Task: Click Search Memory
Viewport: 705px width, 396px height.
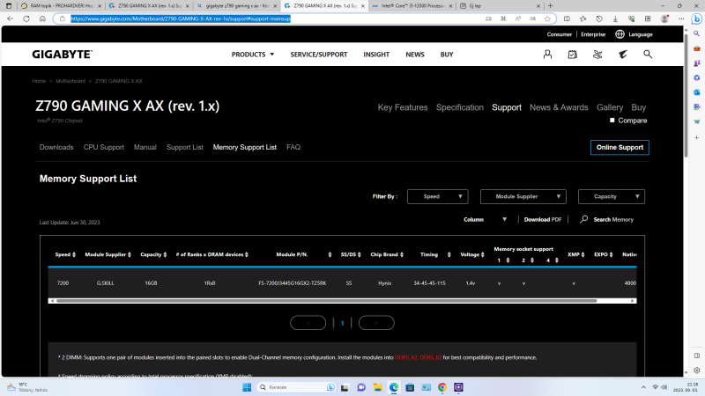Action: coord(607,219)
